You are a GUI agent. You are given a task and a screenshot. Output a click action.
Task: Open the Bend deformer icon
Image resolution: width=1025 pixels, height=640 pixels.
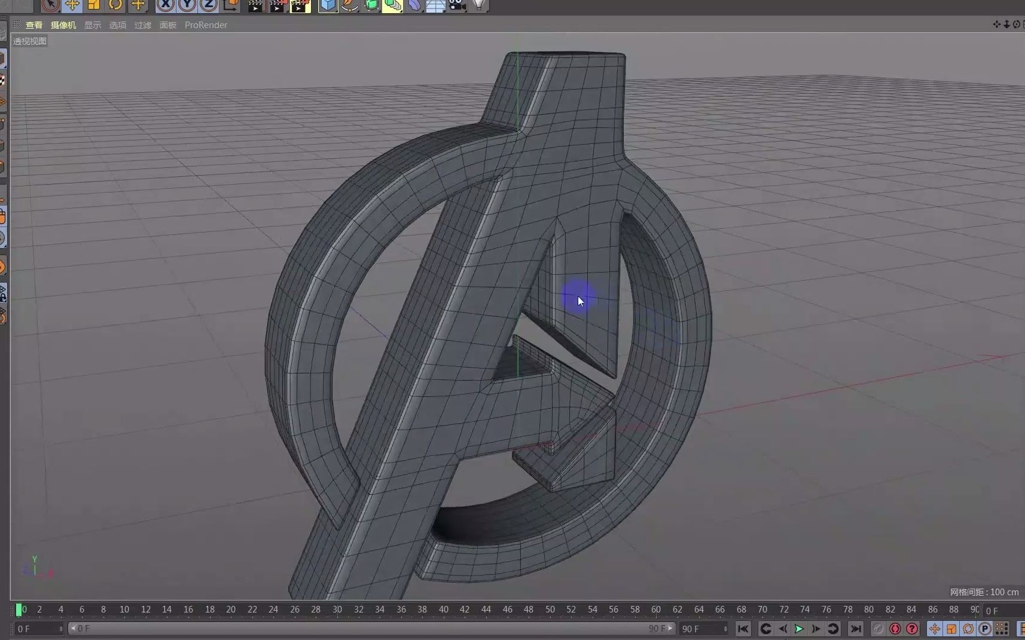coord(414,5)
